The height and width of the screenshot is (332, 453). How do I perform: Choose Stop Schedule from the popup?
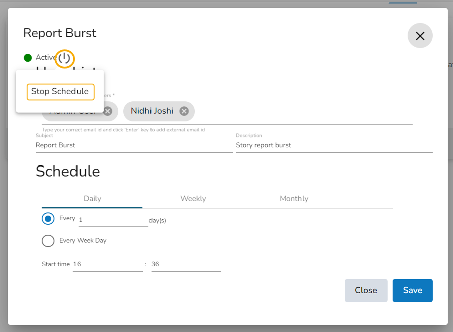coord(60,92)
